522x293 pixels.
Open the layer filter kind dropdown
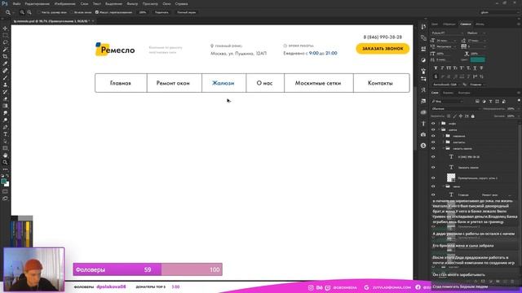pos(447,101)
